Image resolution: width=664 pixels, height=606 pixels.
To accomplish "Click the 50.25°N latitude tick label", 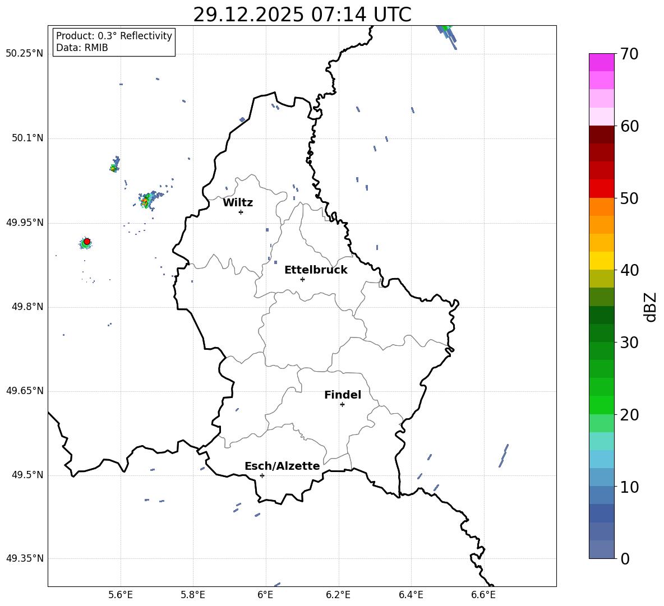I will [24, 54].
